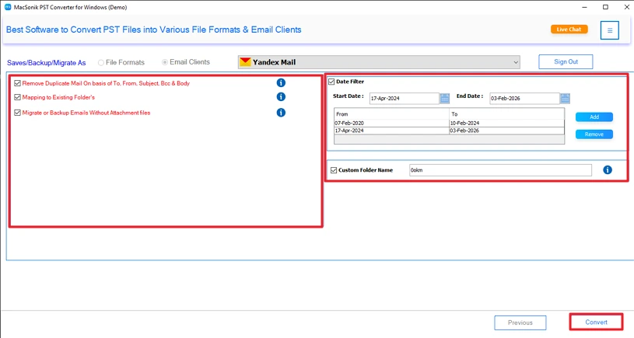Maximize the MacSonik window
The width and height of the screenshot is (634, 338).
coord(605,7)
